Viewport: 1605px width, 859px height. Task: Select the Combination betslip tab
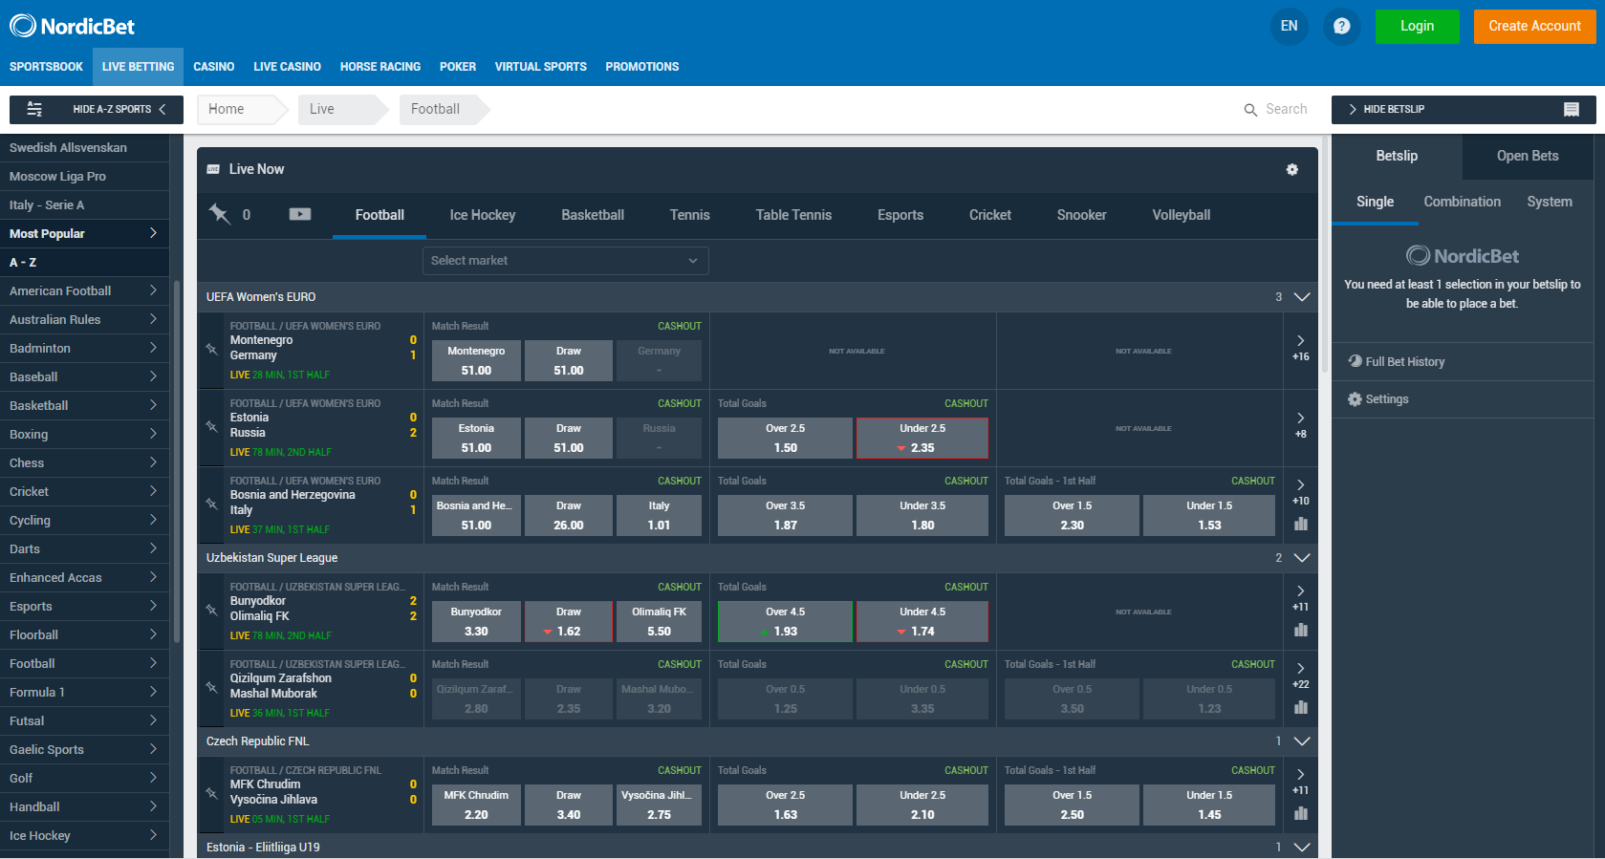coord(1462,202)
